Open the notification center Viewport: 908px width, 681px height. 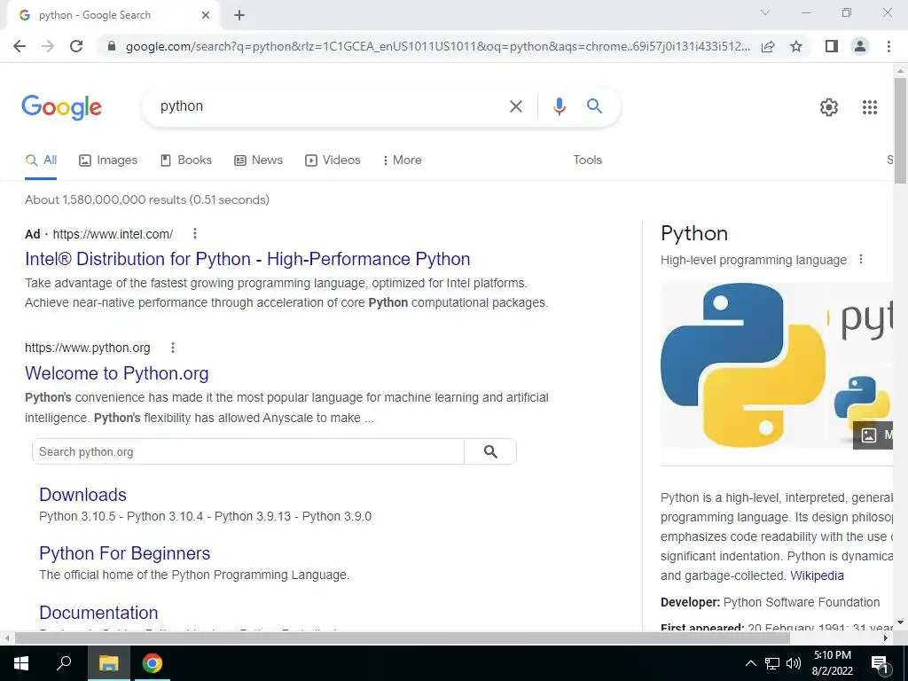880,664
